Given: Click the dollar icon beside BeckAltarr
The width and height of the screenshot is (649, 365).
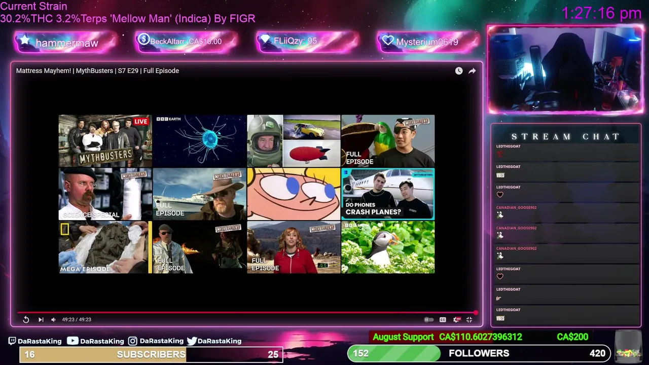Looking at the screenshot, I should click(x=143, y=39).
